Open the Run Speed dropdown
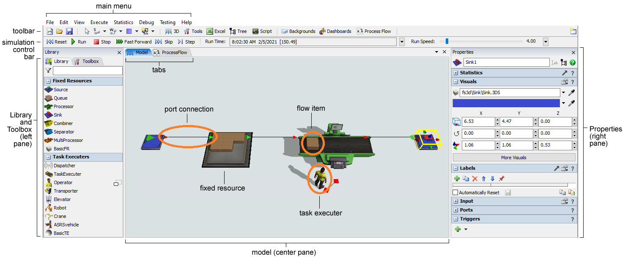The width and height of the screenshot is (628, 261). [546, 42]
